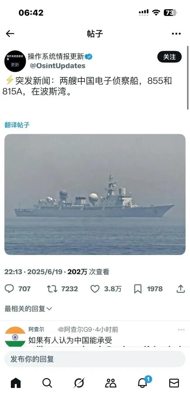Image resolution: width=190 pixels, height=402 pixels.
Task: Open the three-dot post options menu
Action: coord(176,34)
